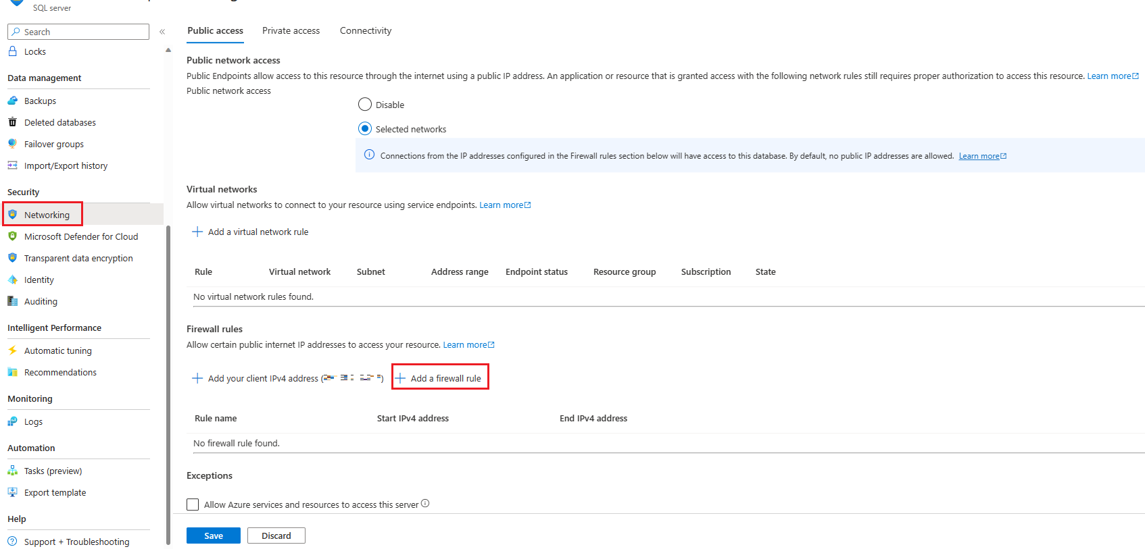Click the Import/Export history icon
This screenshot has width=1145, height=549.
pyautogui.click(x=12, y=165)
